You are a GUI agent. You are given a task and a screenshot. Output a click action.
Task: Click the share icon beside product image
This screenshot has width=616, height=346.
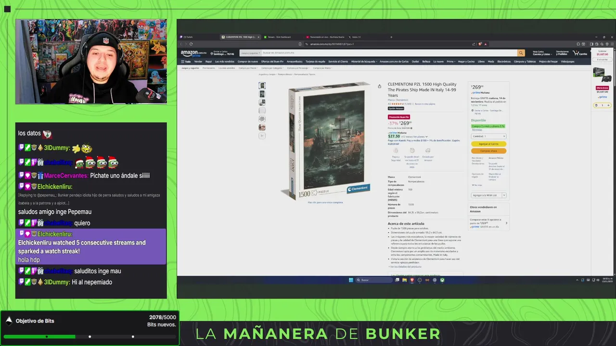tap(379, 86)
